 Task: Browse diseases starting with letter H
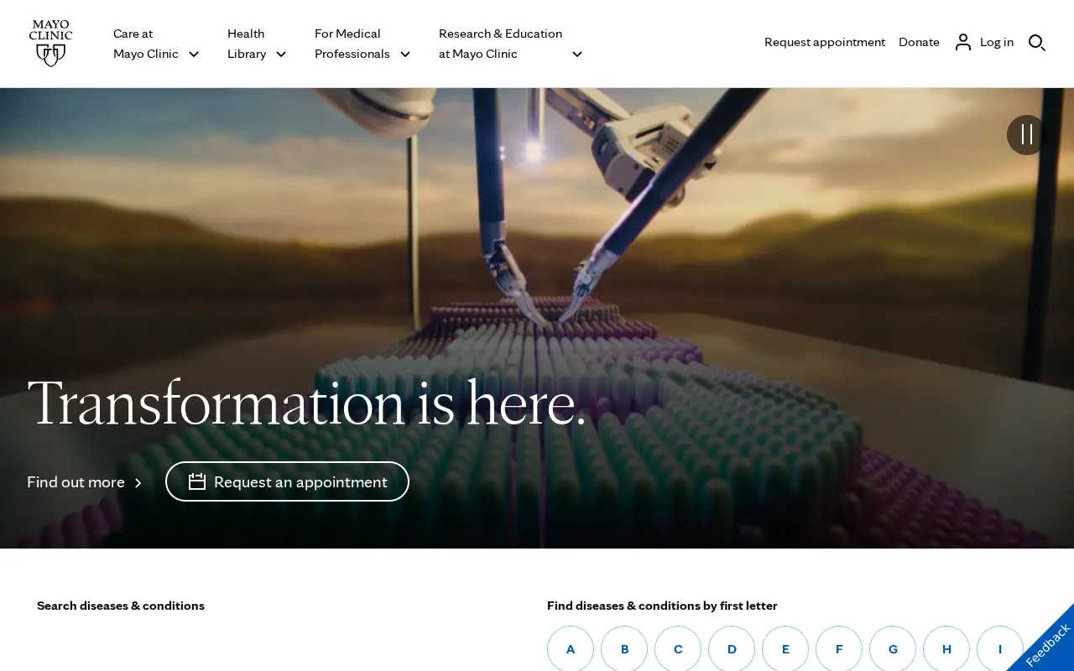pos(946,649)
